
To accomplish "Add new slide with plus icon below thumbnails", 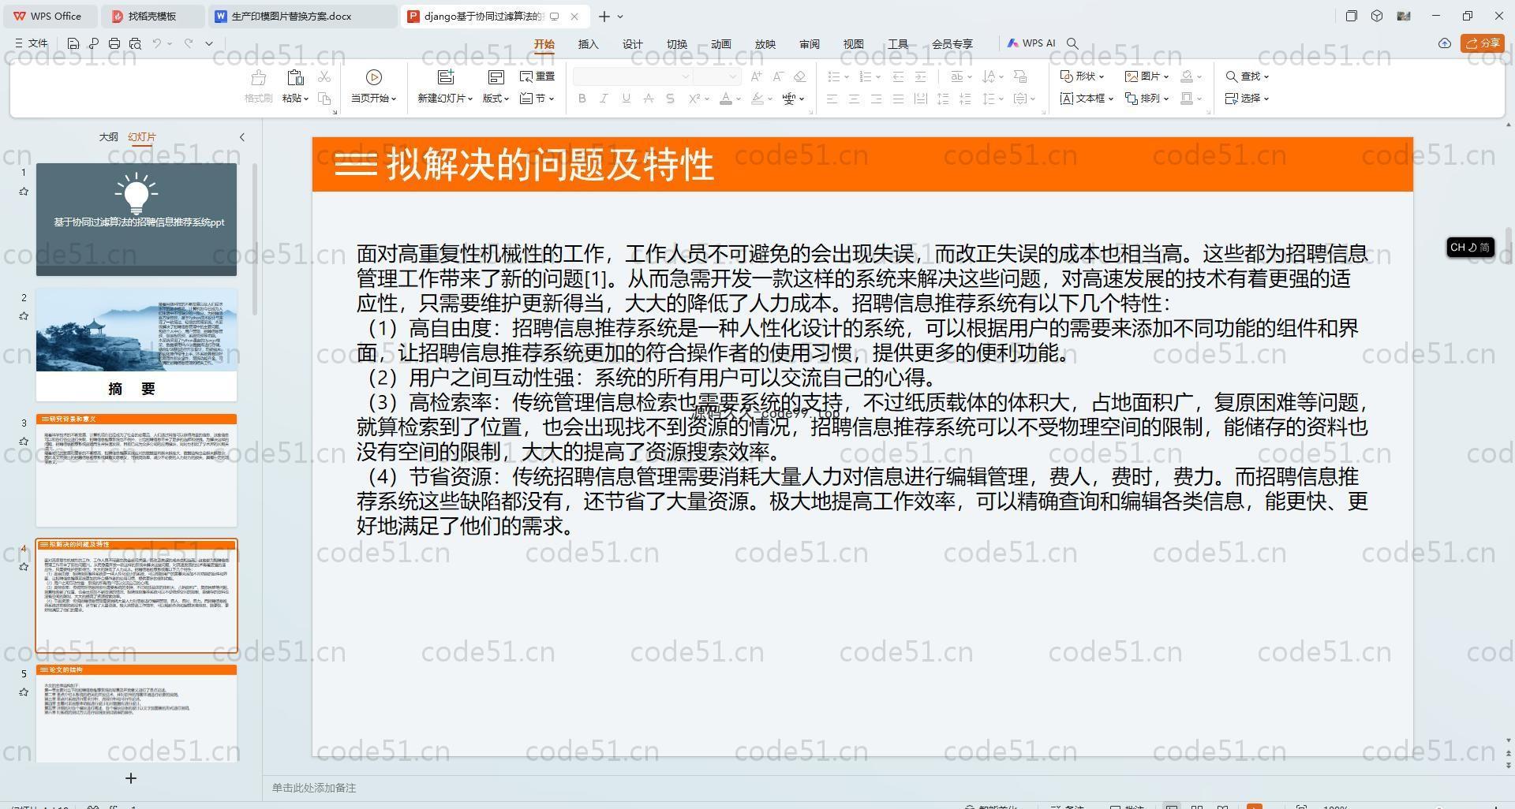I will [131, 778].
